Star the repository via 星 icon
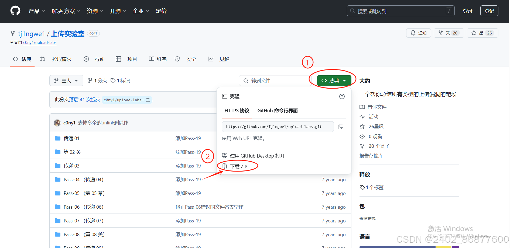Screen dimensions: 510x248 (x=482, y=33)
